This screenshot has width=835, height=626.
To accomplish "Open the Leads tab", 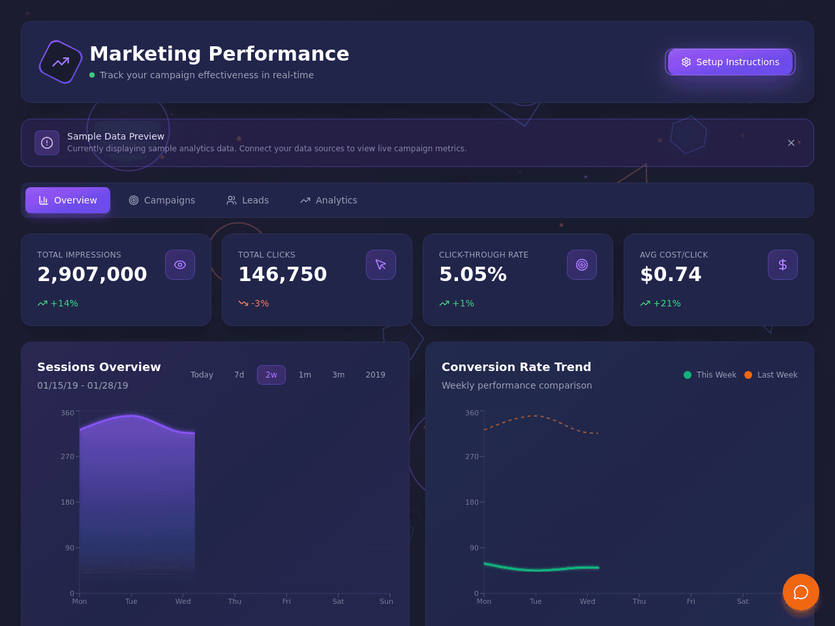I will [x=247, y=200].
